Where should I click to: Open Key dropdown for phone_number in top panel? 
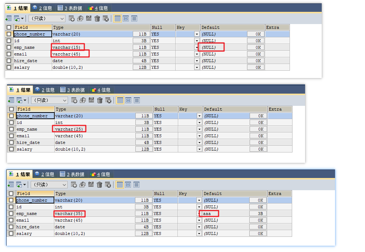197,34
